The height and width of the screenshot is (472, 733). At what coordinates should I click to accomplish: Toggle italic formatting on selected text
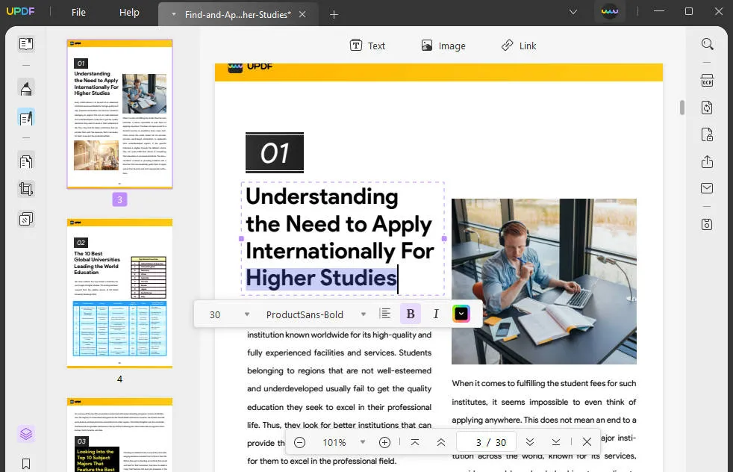tap(436, 313)
